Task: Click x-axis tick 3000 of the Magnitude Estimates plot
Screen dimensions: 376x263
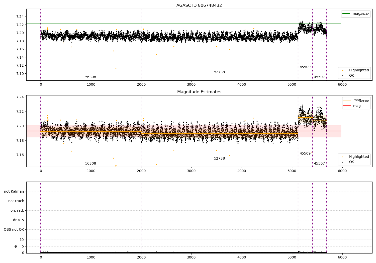Action: pos(192,171)
